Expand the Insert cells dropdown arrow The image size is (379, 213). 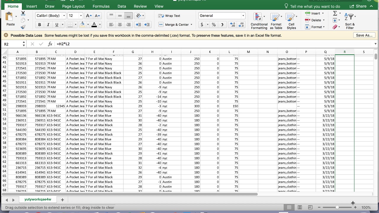pos(323,13)
